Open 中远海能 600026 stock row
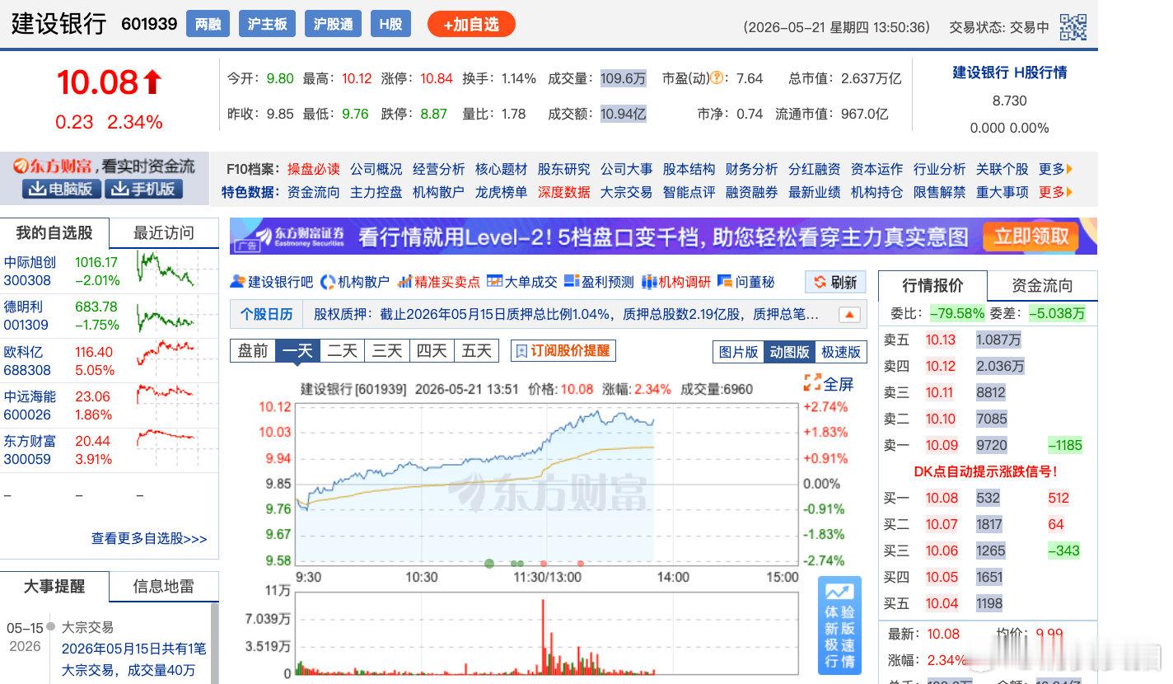The height and width of the screenshot is (684, 1173). point(109,405)
